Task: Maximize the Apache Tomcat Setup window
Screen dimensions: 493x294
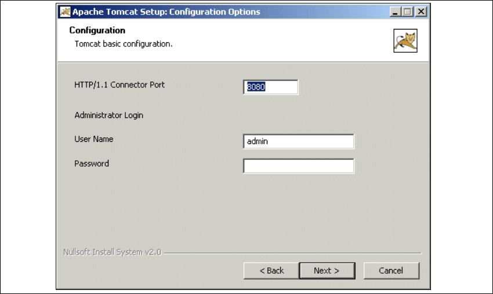Action: pyautogui.click(x=408, y=12)
